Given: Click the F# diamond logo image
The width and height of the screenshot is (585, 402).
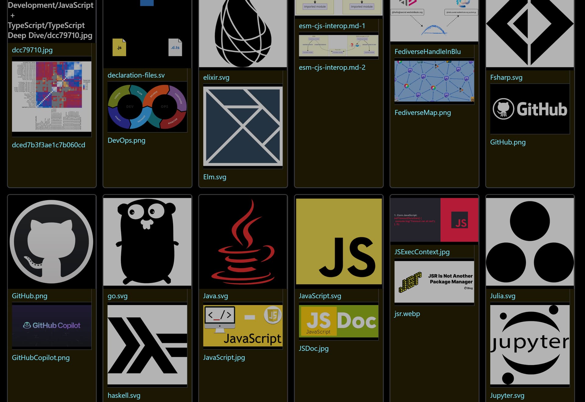Looking at the screenshot, I should 530,33.
